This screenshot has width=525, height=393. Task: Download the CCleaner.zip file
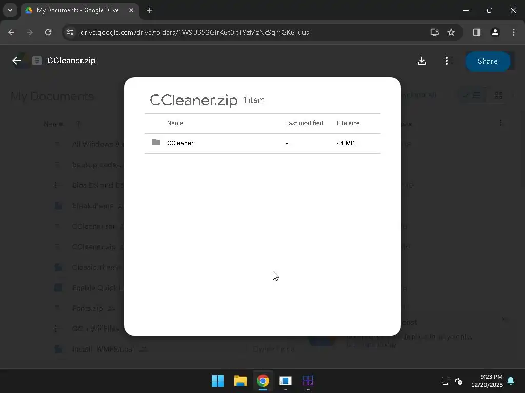tap(422, 61)
